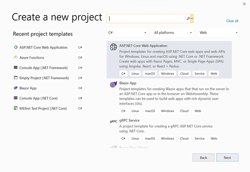Click C# tag beside MSTest Test Project
250x172 pixels.
tap(80, 108)
